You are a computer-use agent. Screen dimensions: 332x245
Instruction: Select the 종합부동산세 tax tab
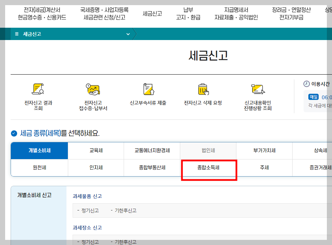[152, 168]
